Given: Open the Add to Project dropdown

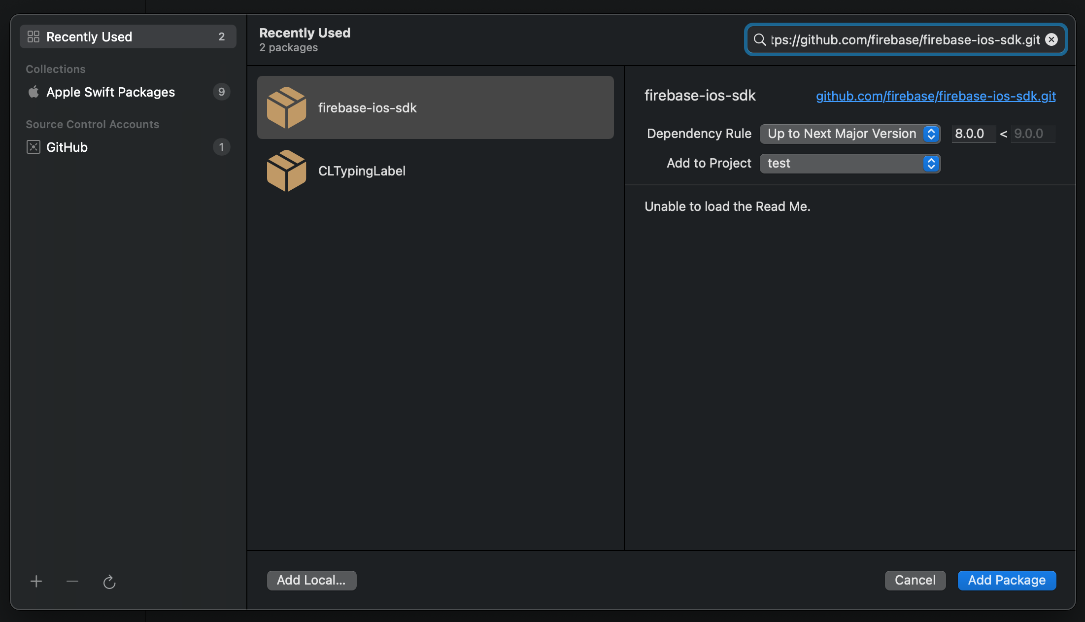Looking at the screenshot, I should 849,163.
